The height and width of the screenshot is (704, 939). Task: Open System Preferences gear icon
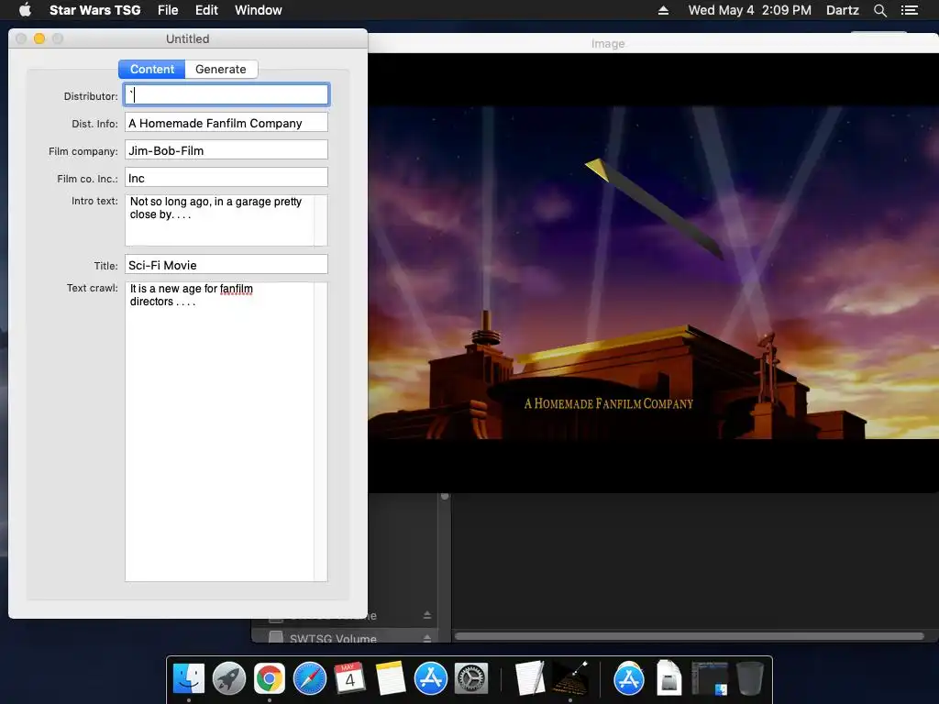coord(471,679)
